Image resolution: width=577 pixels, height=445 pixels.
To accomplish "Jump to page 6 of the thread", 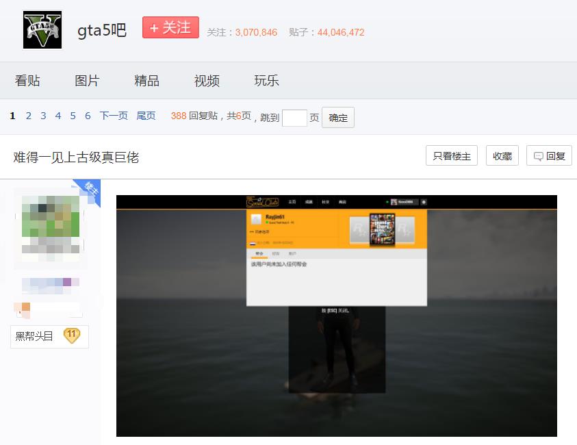I will click(88, 116).
